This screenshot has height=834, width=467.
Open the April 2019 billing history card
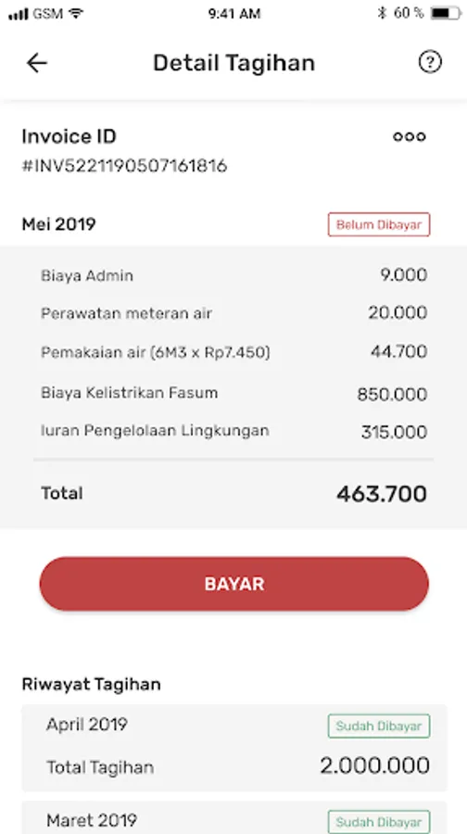(x=234, y=747)
